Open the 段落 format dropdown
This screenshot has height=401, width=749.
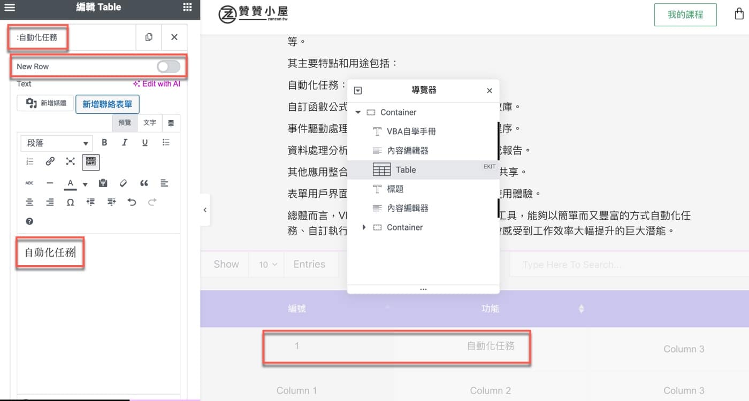pos(57,143)
